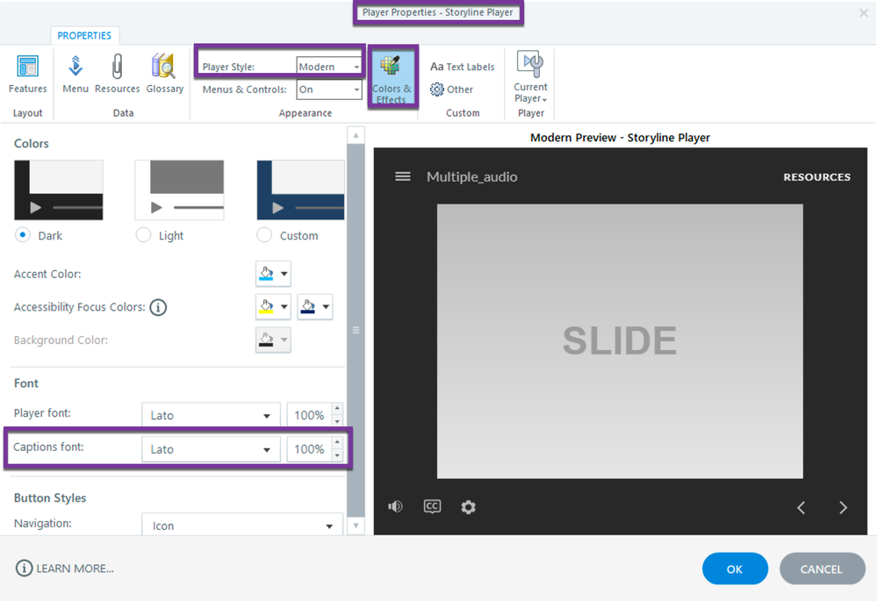Switch to the PROPERTIES tab
The width and height of the screenshot is (877, 601).
pos(84,35)
